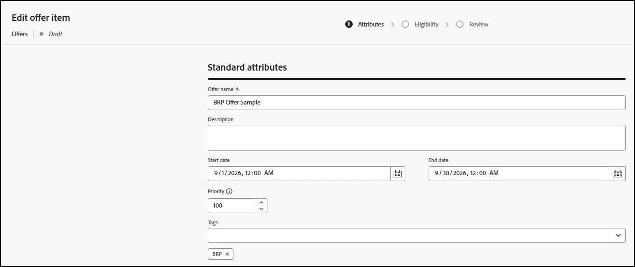
Task: Open the End date calendar picker
Action: [x=618, y=174]
